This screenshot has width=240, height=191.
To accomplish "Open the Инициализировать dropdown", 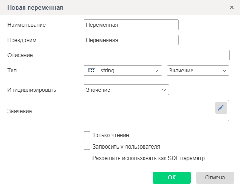I will tap(126, 90).
